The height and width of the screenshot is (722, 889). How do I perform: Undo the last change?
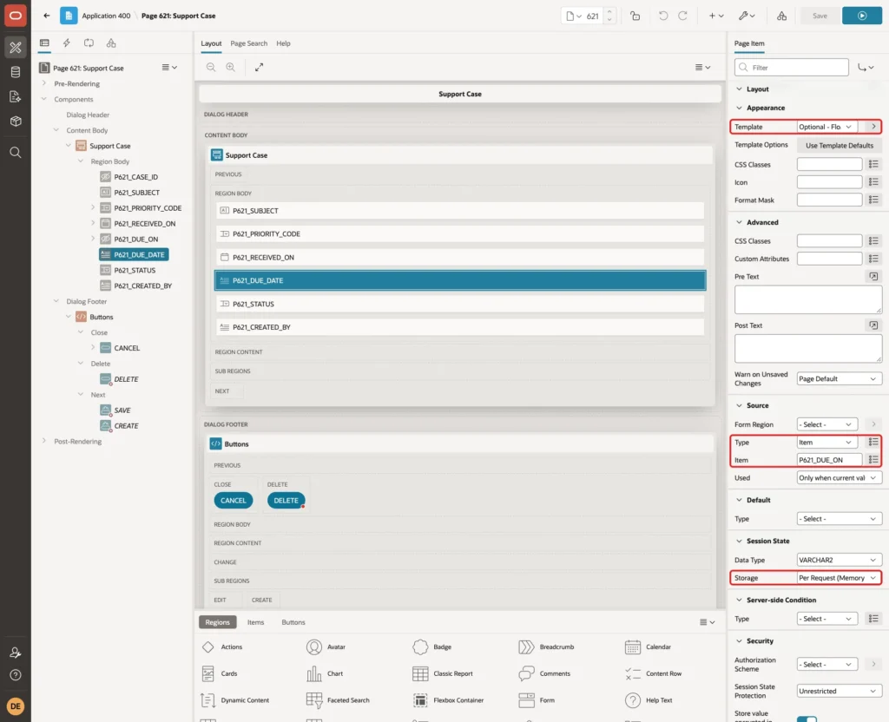point(662,16)
